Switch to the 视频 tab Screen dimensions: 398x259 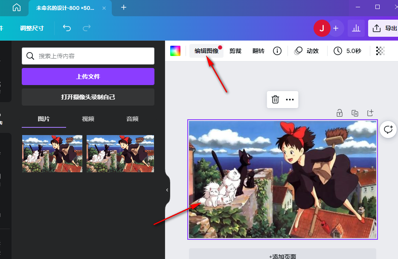pyautogui.click(x=88, y=119)
